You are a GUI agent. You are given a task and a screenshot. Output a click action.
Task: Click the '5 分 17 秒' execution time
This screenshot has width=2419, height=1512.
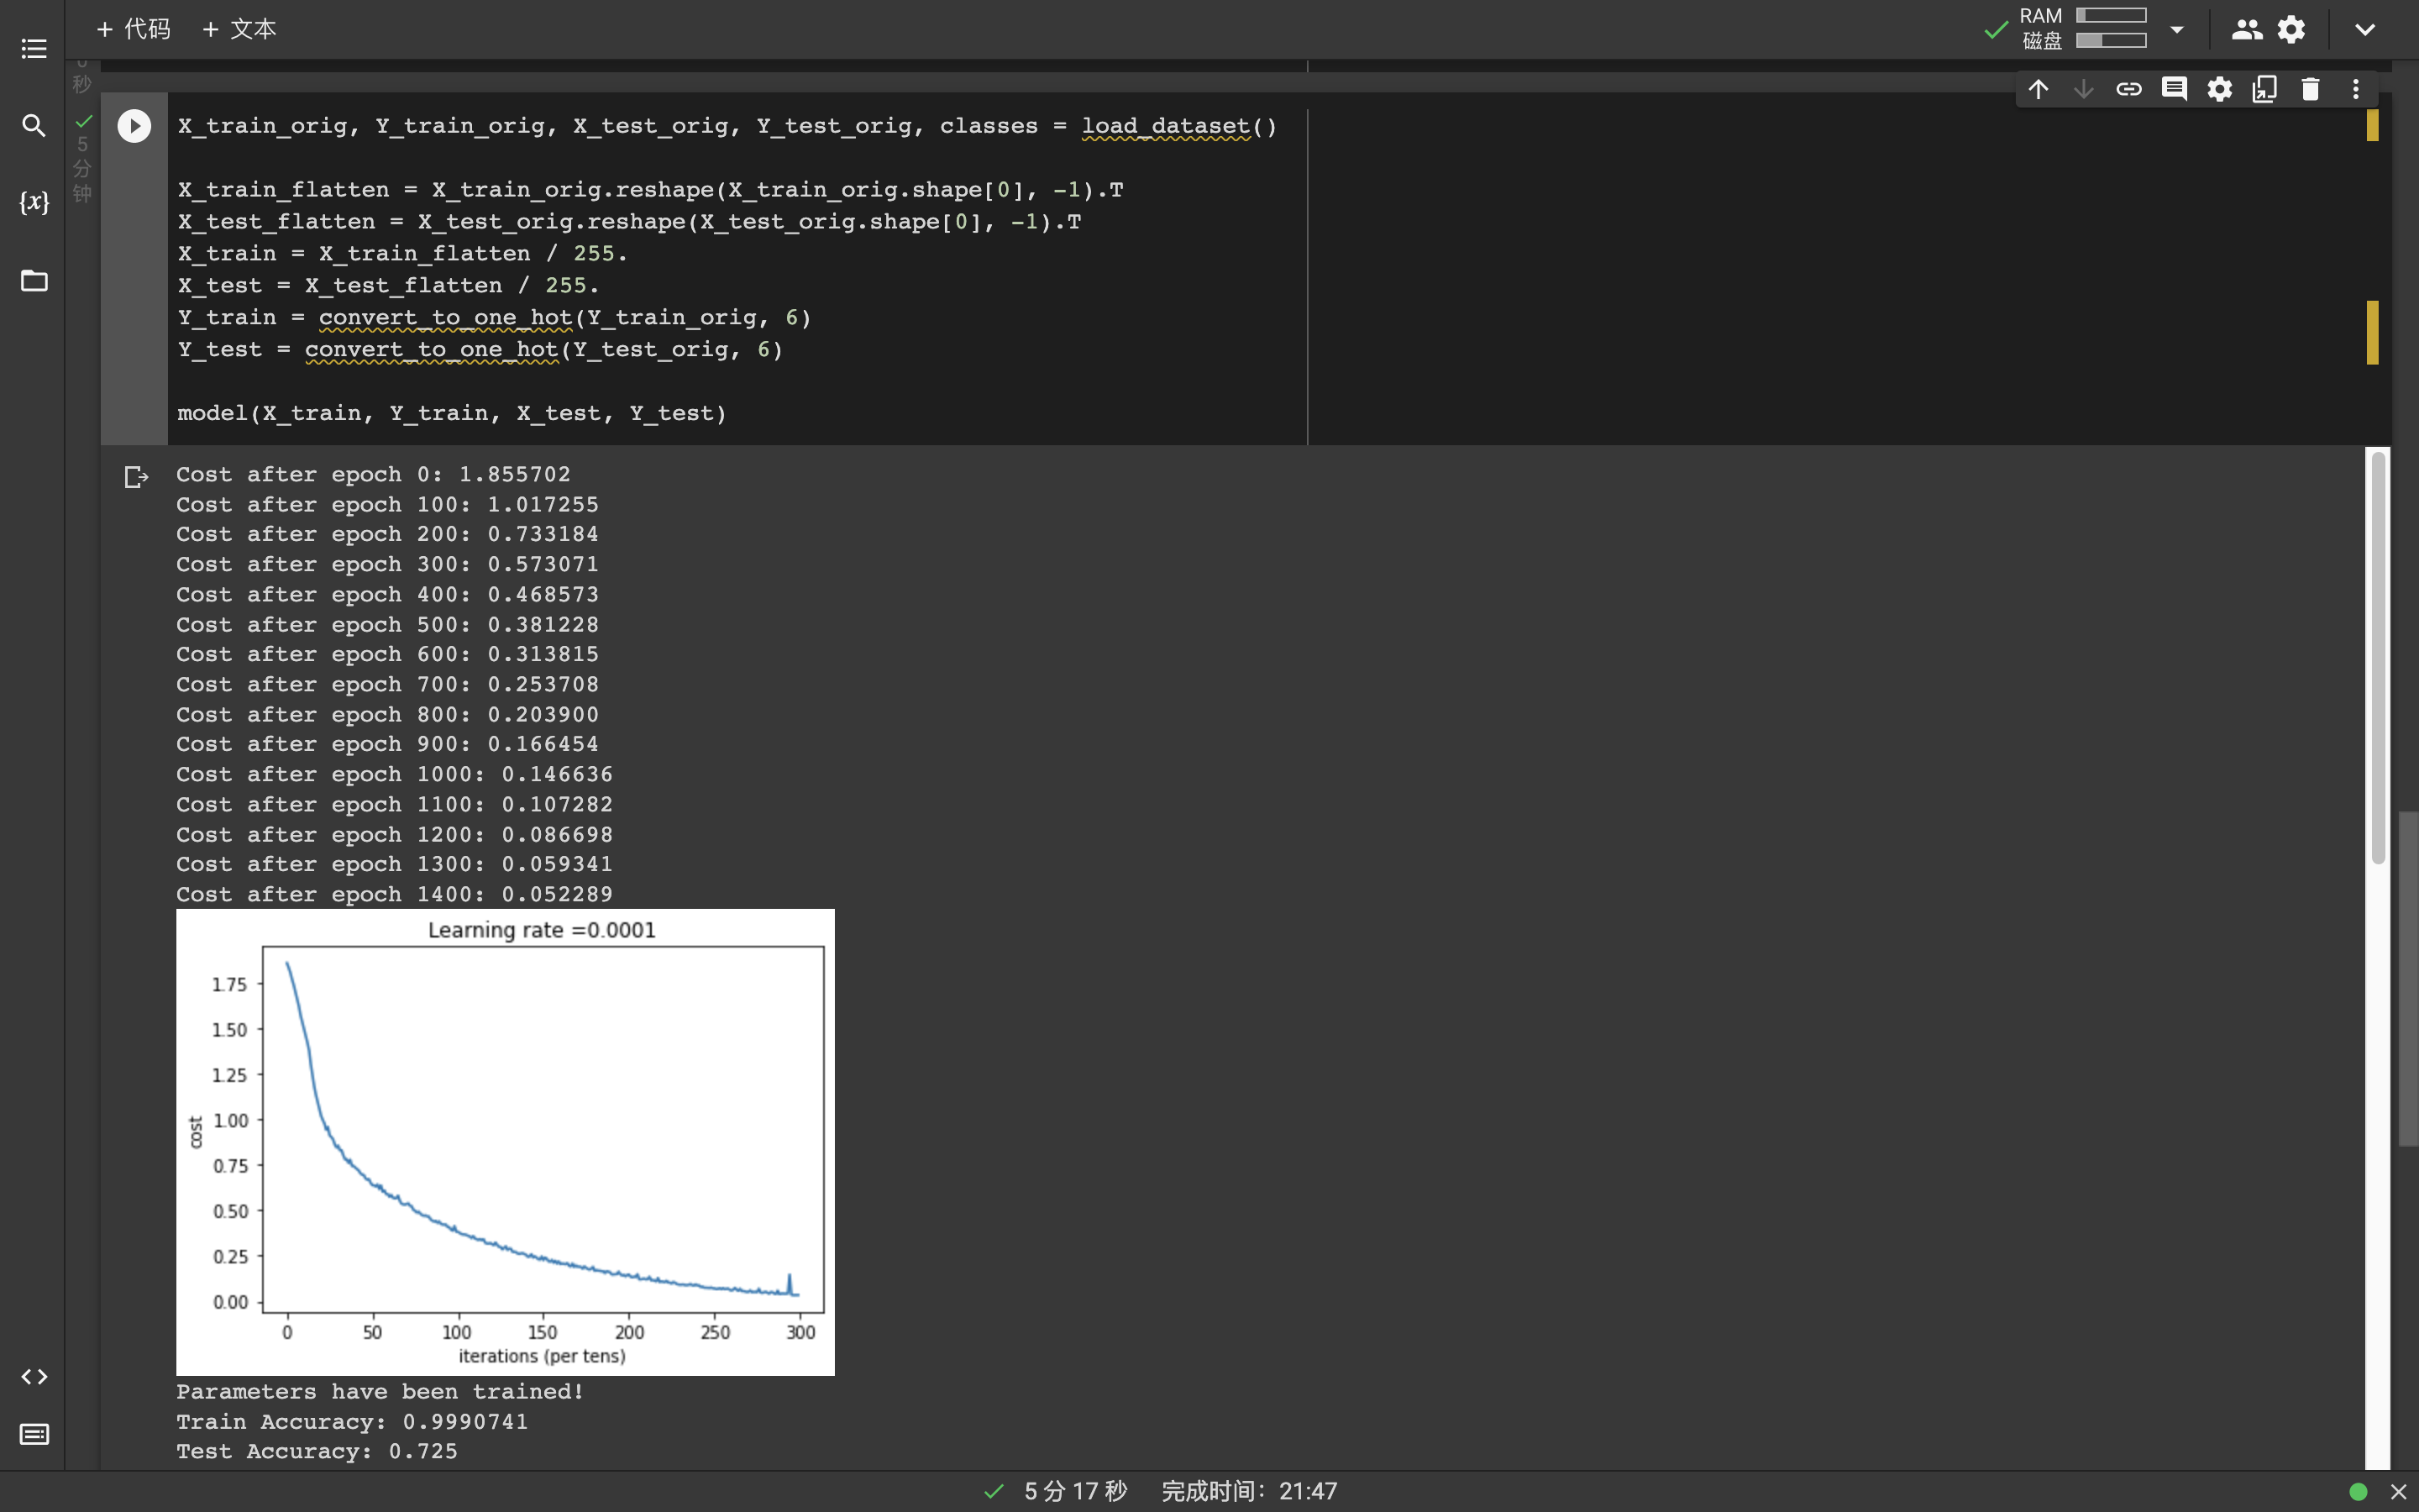1076,1492
